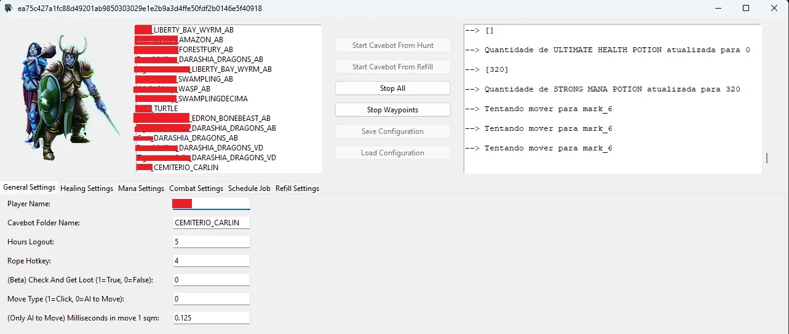Click the Move Type value field
The image size is (789, 334).
tap(212, 299)
